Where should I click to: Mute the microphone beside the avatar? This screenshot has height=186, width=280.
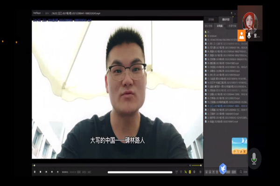point(249,35)
